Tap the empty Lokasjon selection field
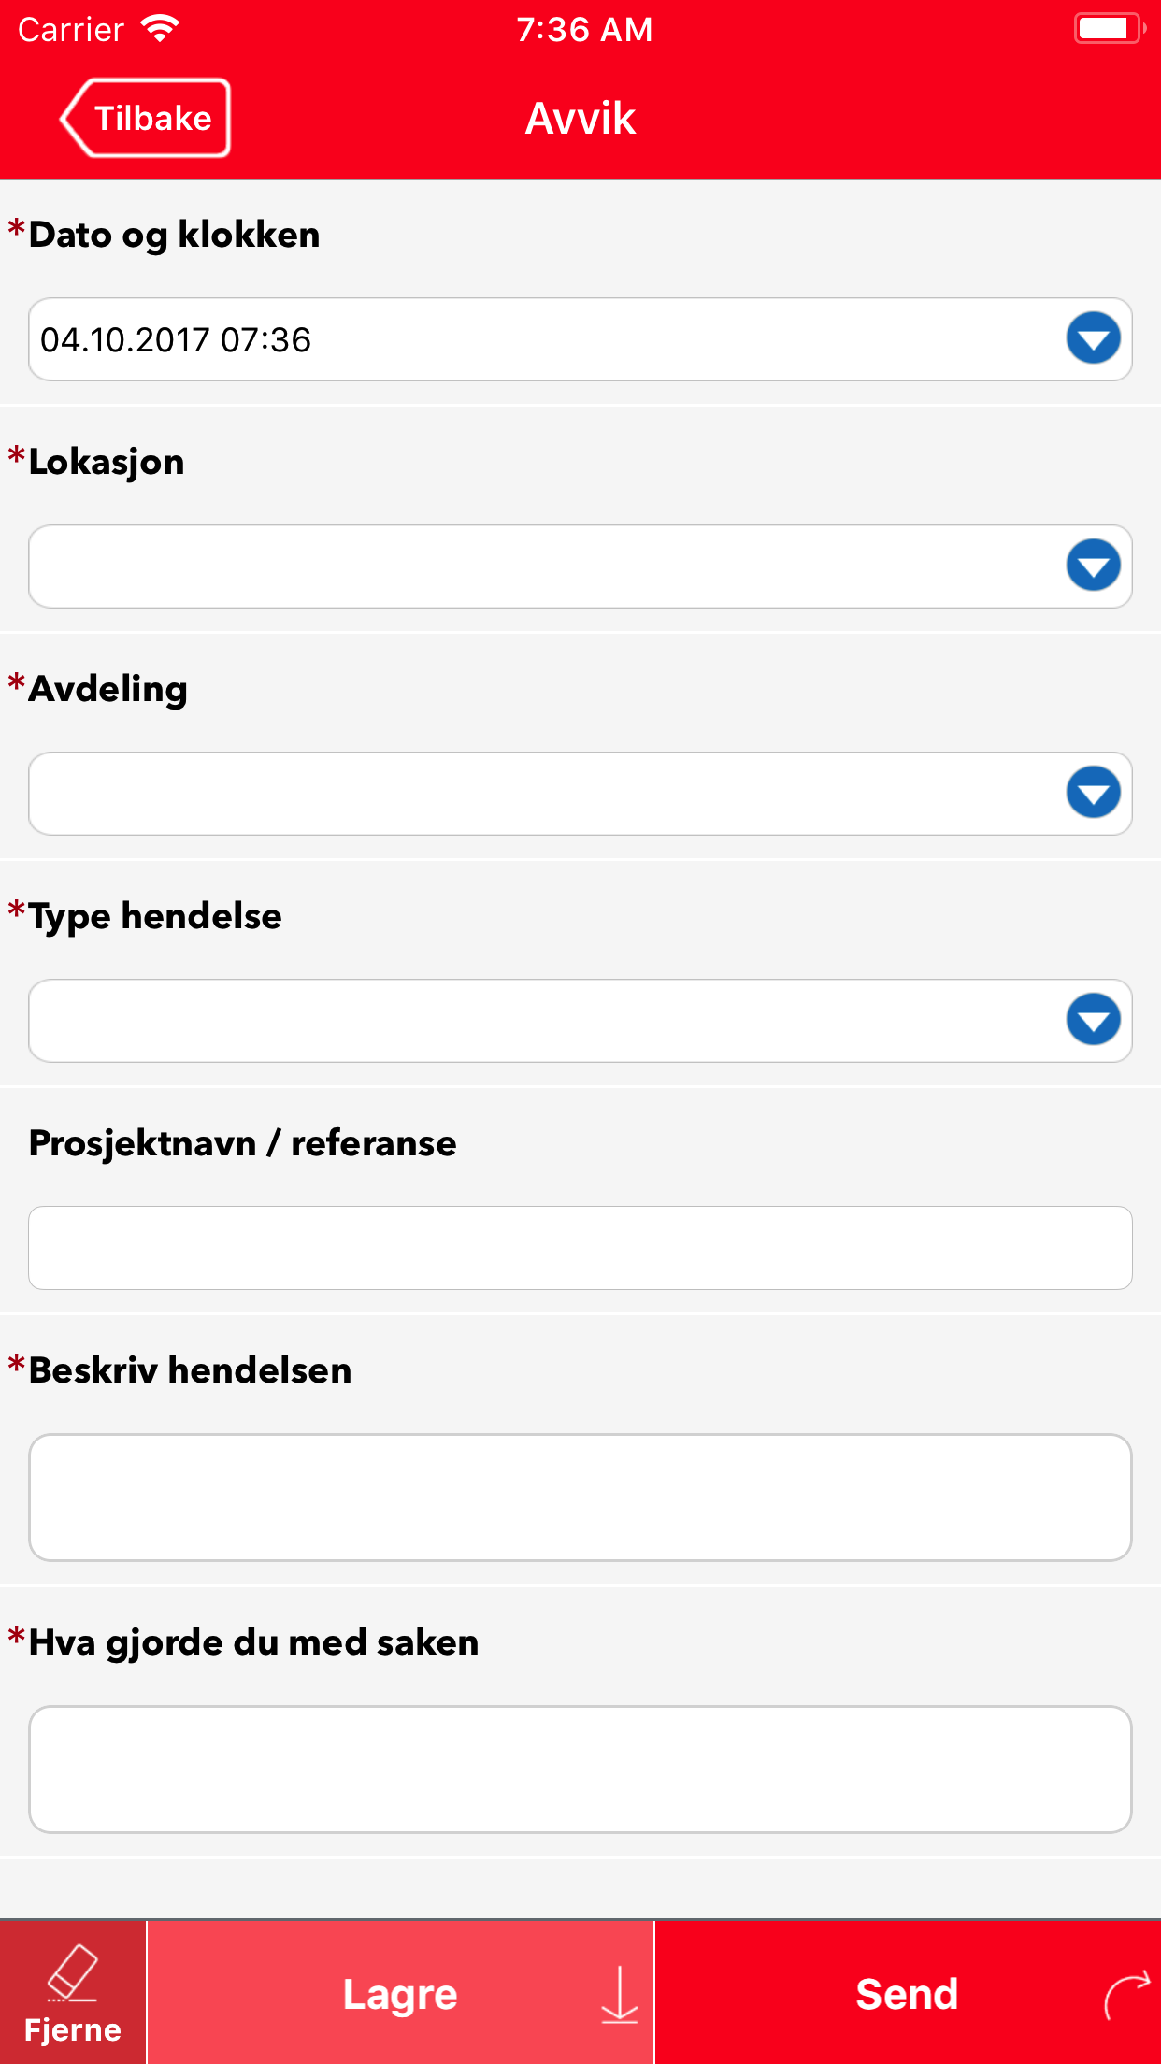1161x2064 pixels. click(x=580, y=566)
